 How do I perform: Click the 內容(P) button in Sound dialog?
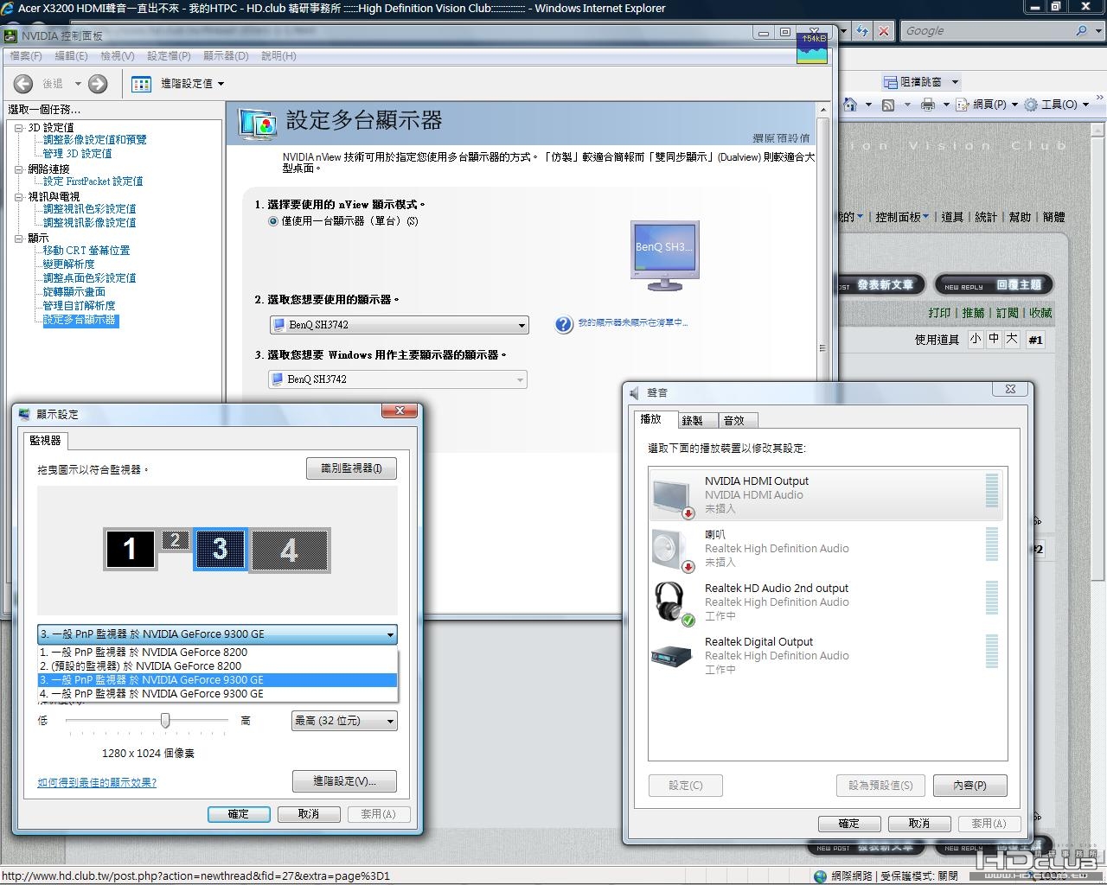[x=969, y=786]
